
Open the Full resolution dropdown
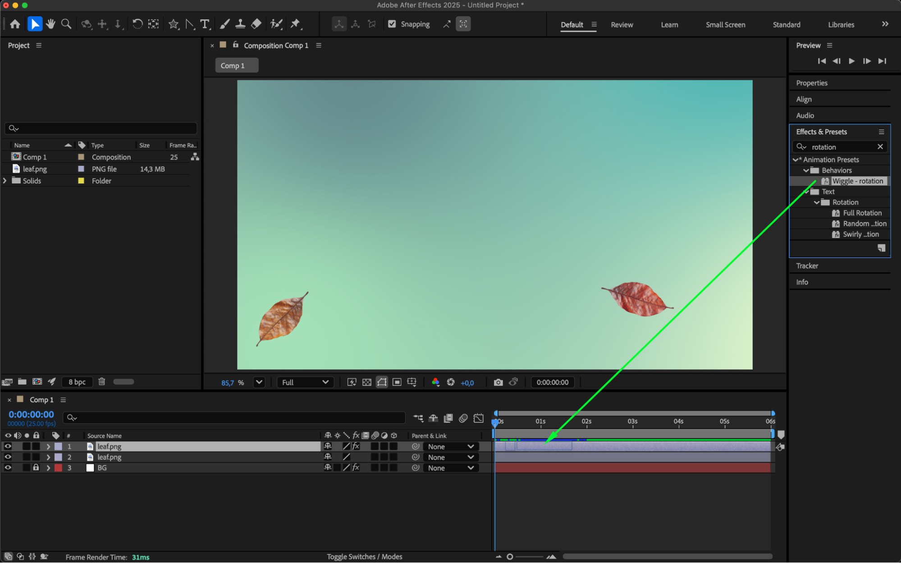(x=305, y=382)
